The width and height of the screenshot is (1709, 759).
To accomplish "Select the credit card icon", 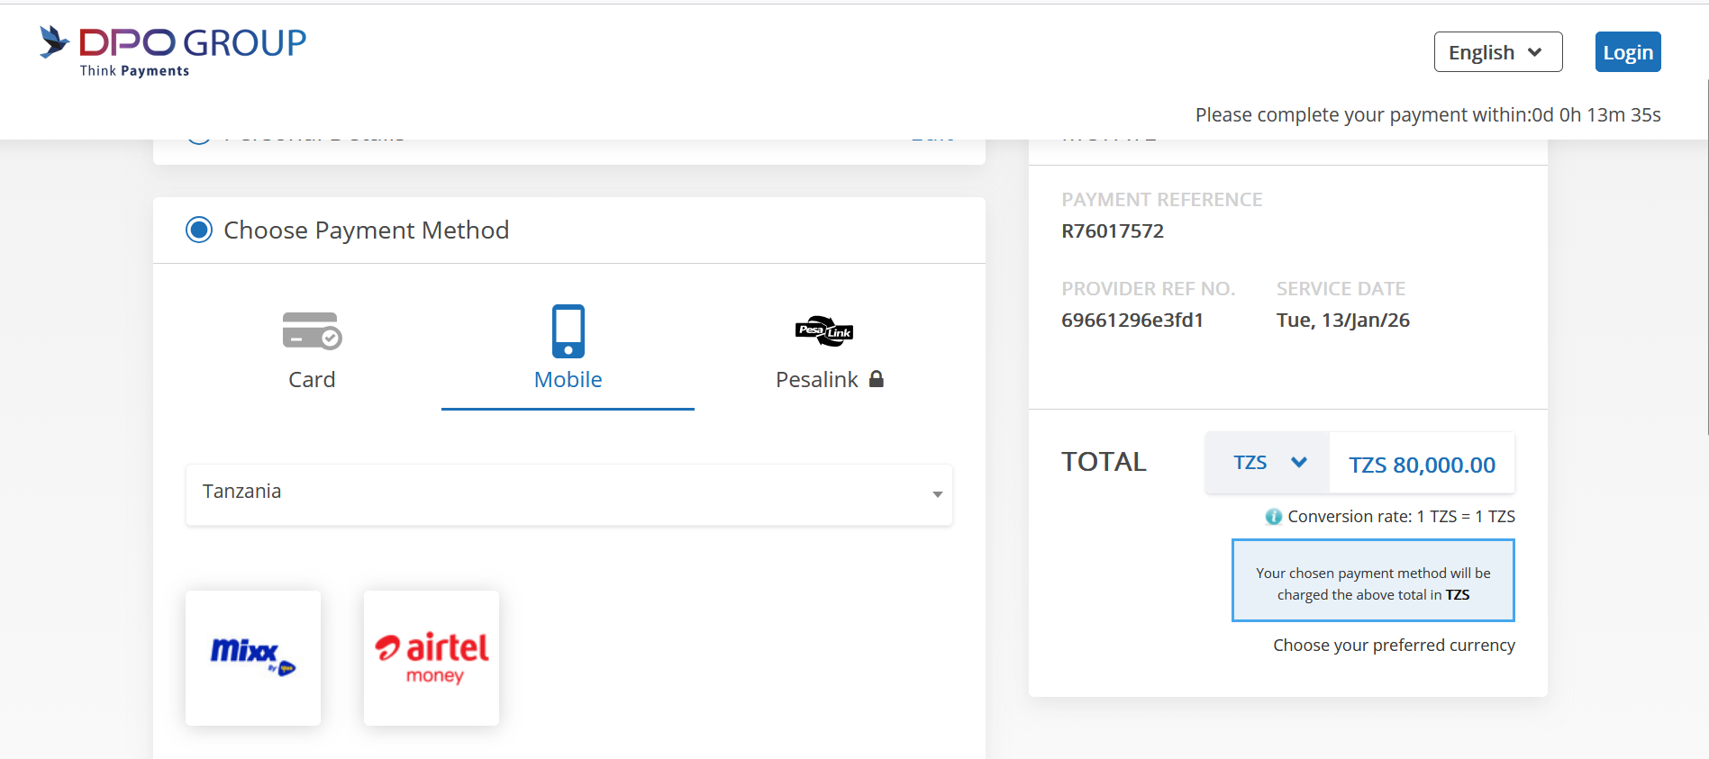I will point(312,330).
